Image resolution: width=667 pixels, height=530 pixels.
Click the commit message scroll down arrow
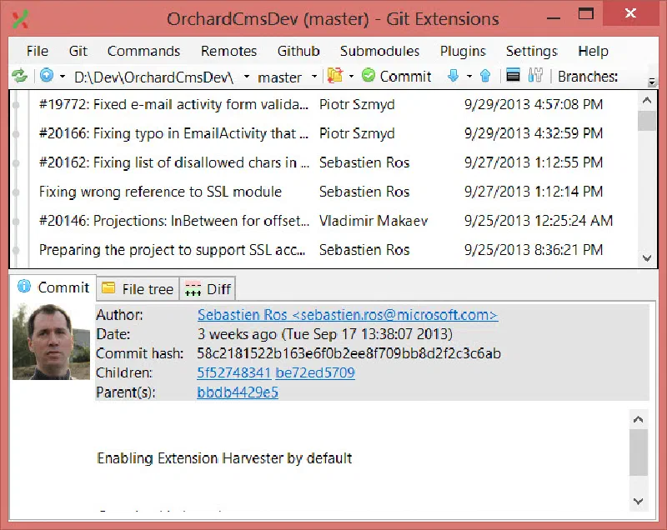tap(639, 501)
